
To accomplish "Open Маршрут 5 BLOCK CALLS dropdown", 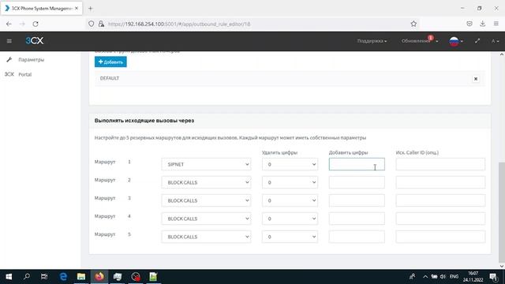I will tap(206, 237).
